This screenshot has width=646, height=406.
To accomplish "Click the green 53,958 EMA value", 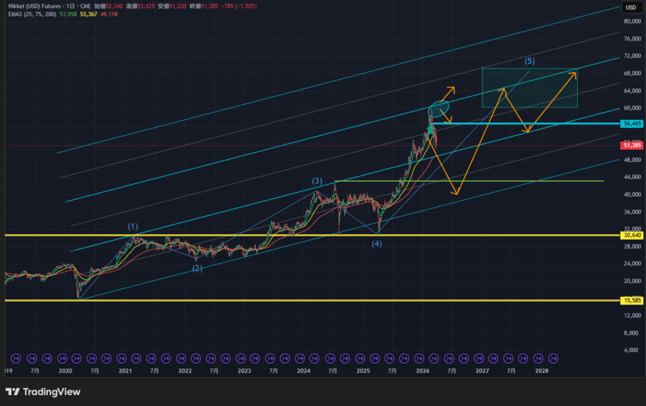I will point(68,14).
